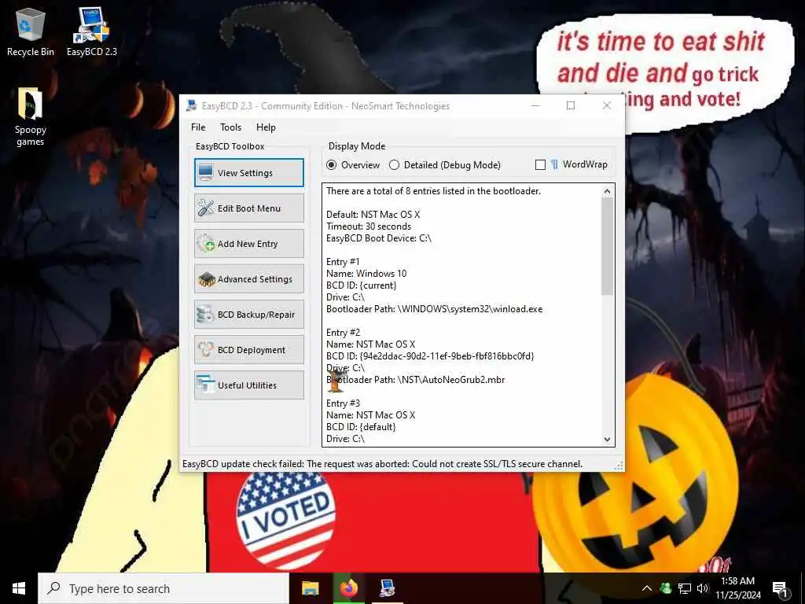
Task: Click the monitor icon on View Settings
Action: pos(206,172)
